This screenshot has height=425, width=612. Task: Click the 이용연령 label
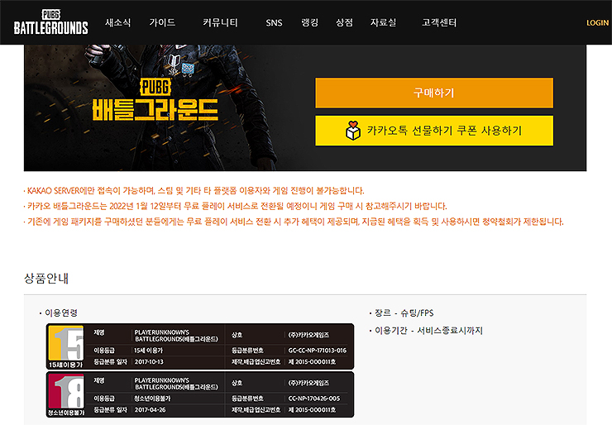pyautogui.click(x=61, y=313)
